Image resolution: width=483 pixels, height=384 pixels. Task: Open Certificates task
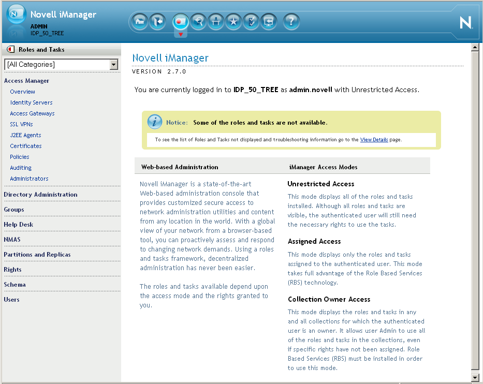pyautogui.click(x=25, y=146)
